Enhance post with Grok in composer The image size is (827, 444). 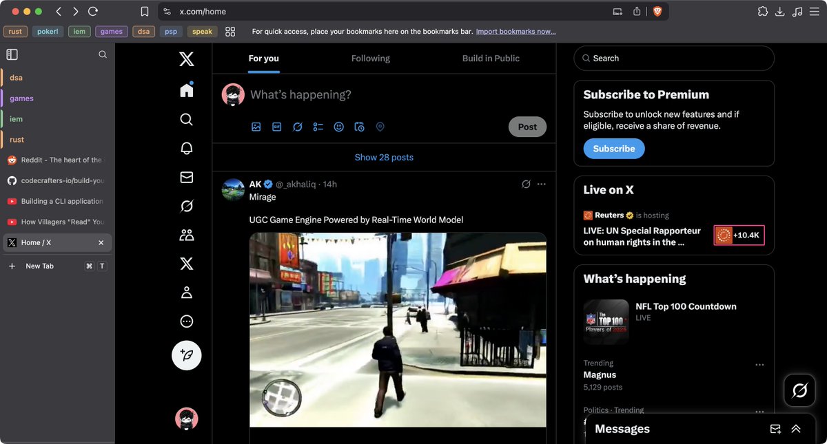(x=297, y=127)
